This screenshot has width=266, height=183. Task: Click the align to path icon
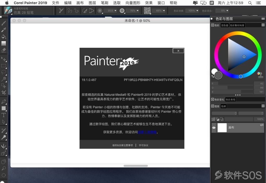click(x=85, y=11)
